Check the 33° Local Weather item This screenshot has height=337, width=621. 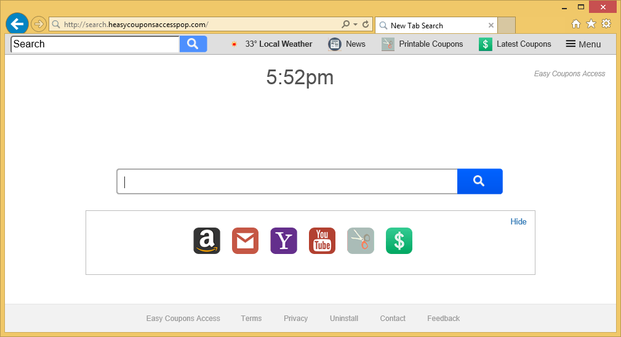coord(271,44)
